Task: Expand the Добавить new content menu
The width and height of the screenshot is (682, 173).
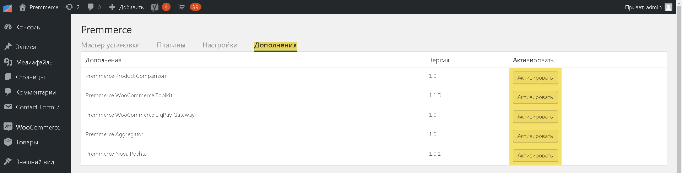Action: tap(126, 7)
